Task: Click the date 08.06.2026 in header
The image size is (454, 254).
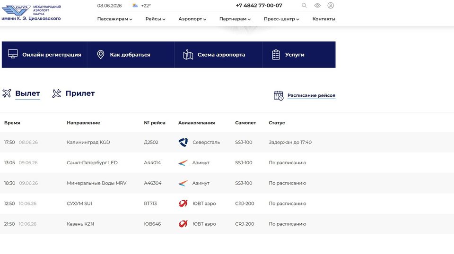Action: 109,6
